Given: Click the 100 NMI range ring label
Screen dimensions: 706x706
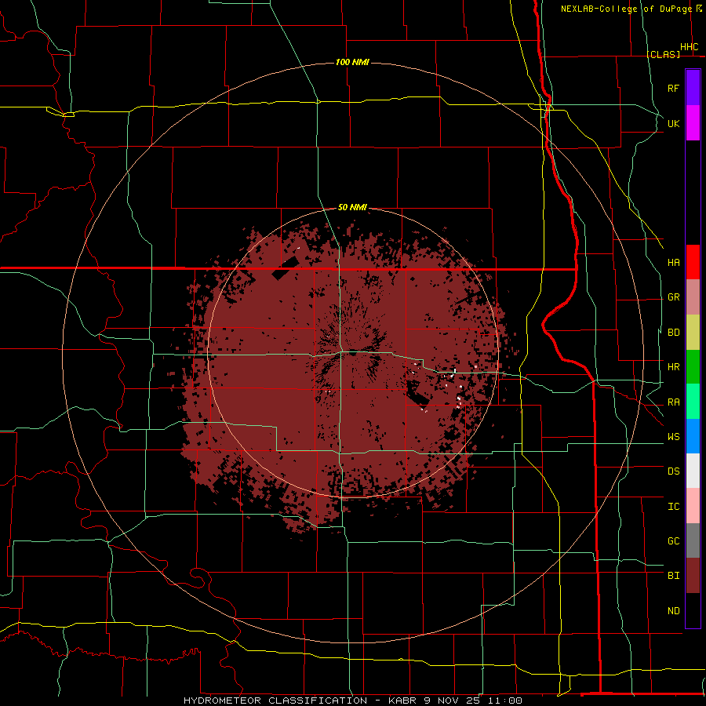Looking at the screenshot, I should [x=352, y=62].
